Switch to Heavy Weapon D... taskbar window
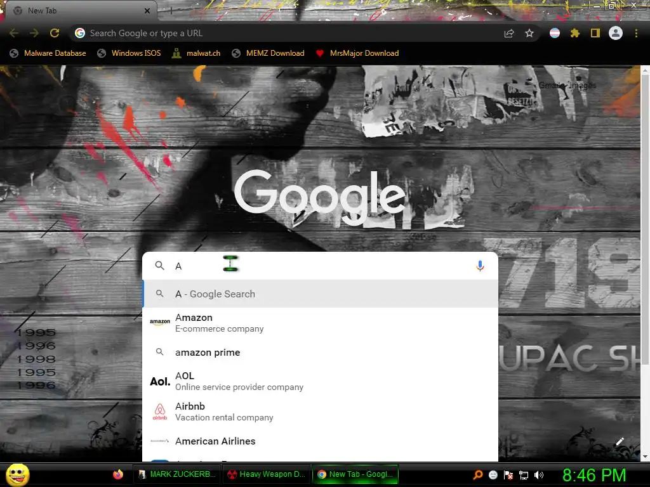Screen dimensions: 650x487 [x=266, y=474]
